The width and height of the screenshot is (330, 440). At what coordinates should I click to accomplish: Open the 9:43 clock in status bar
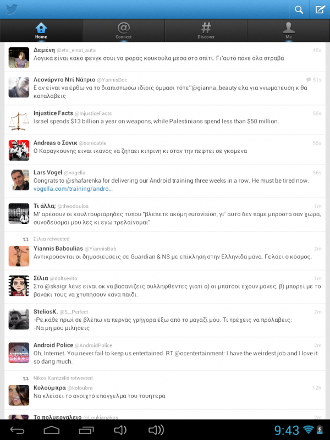(x=287, y=430)
